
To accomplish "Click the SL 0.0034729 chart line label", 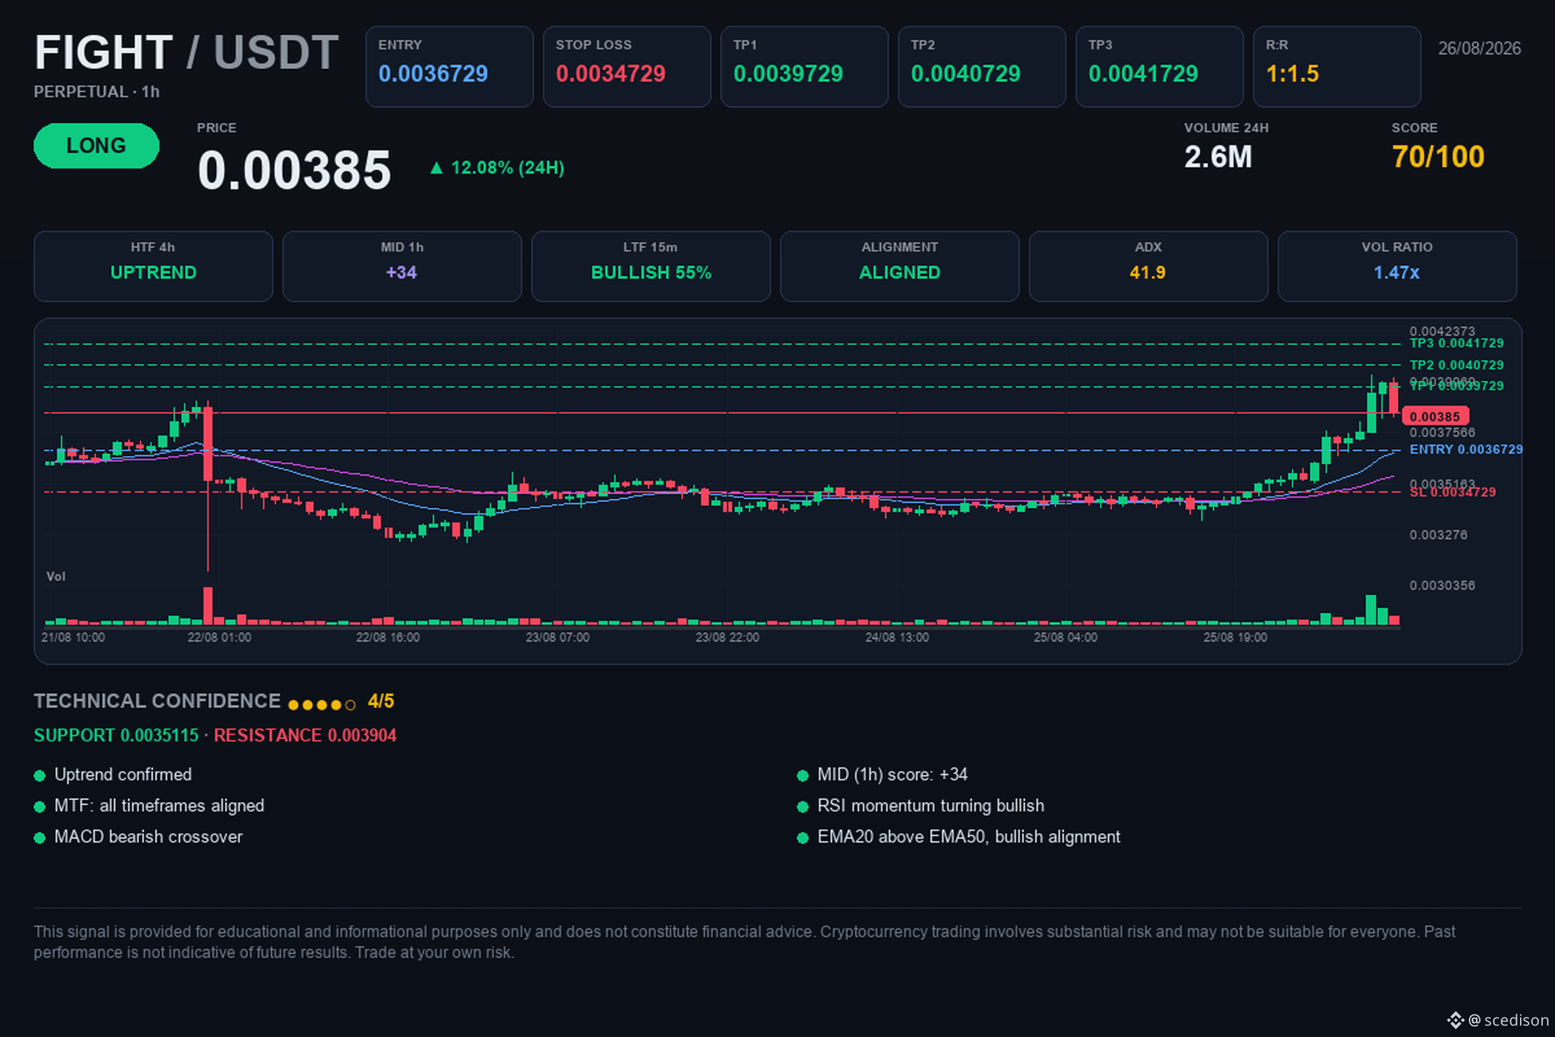I will pyautogui.click(x=1453, y=493).
